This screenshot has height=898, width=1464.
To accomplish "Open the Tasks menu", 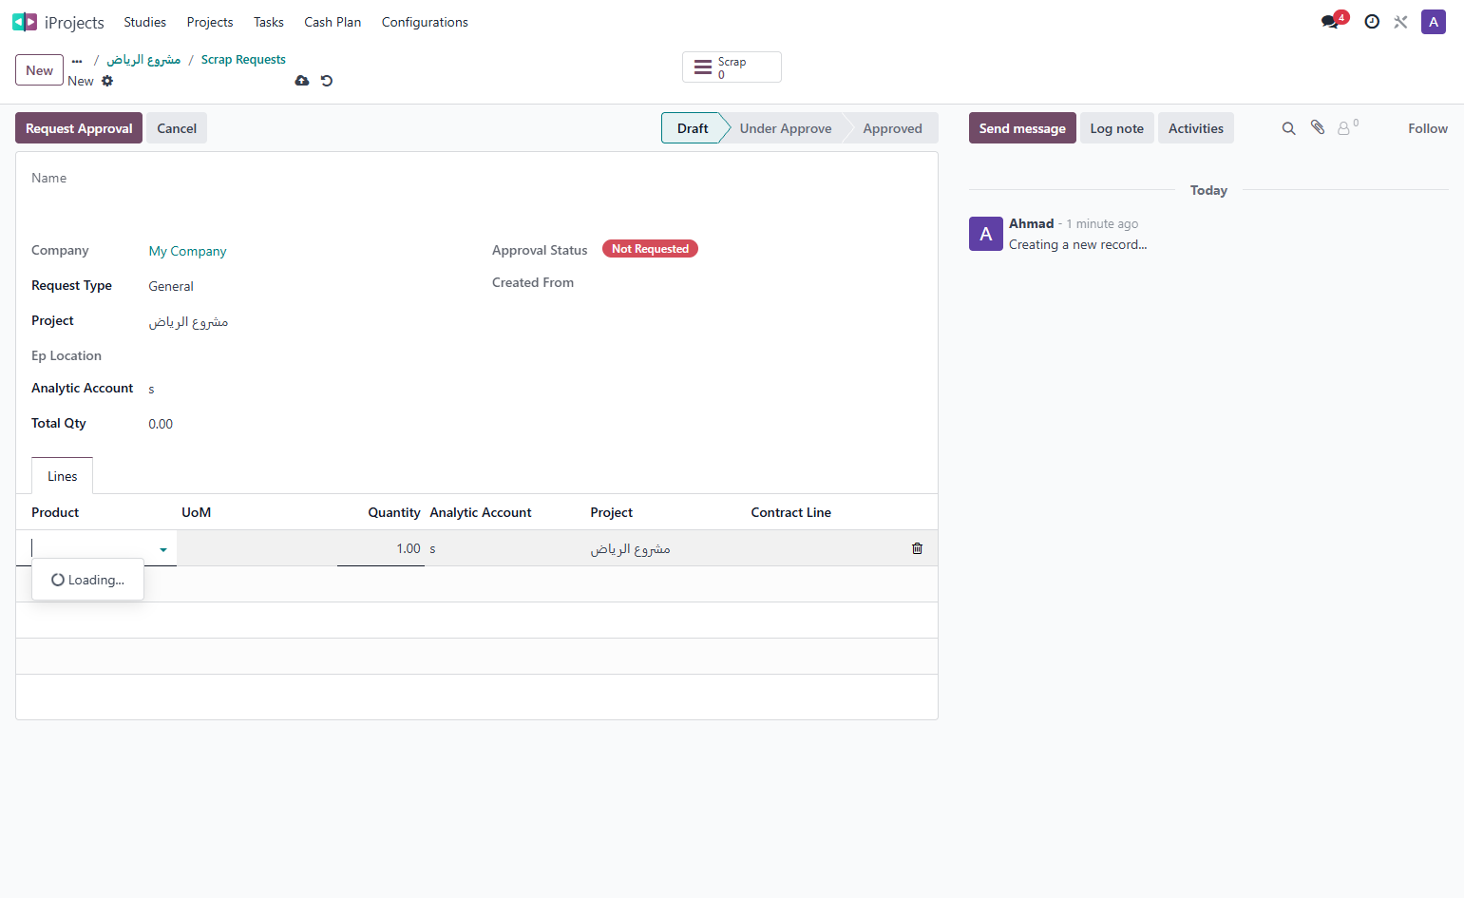I will coord(269,22).
